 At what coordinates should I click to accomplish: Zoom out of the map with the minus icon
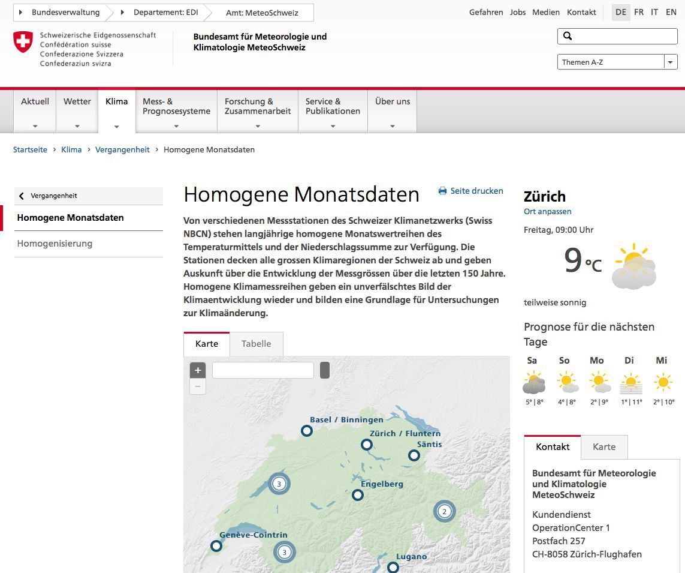coord(198,386)
